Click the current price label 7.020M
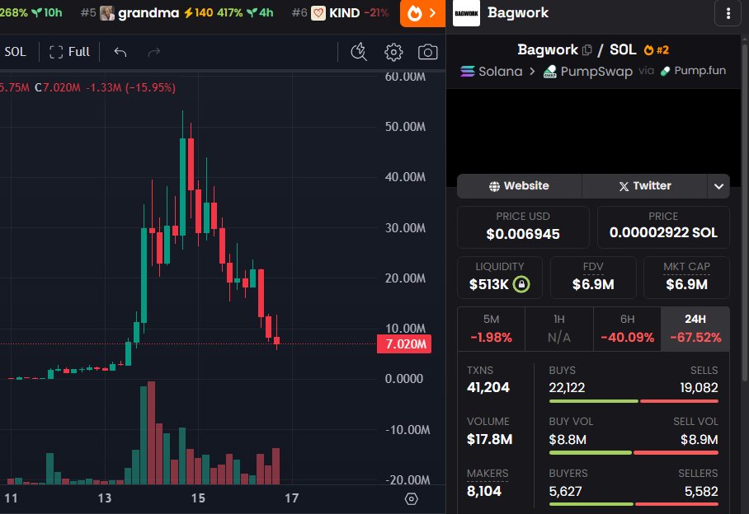Viewport: 749px width, 514px height. 404,343
